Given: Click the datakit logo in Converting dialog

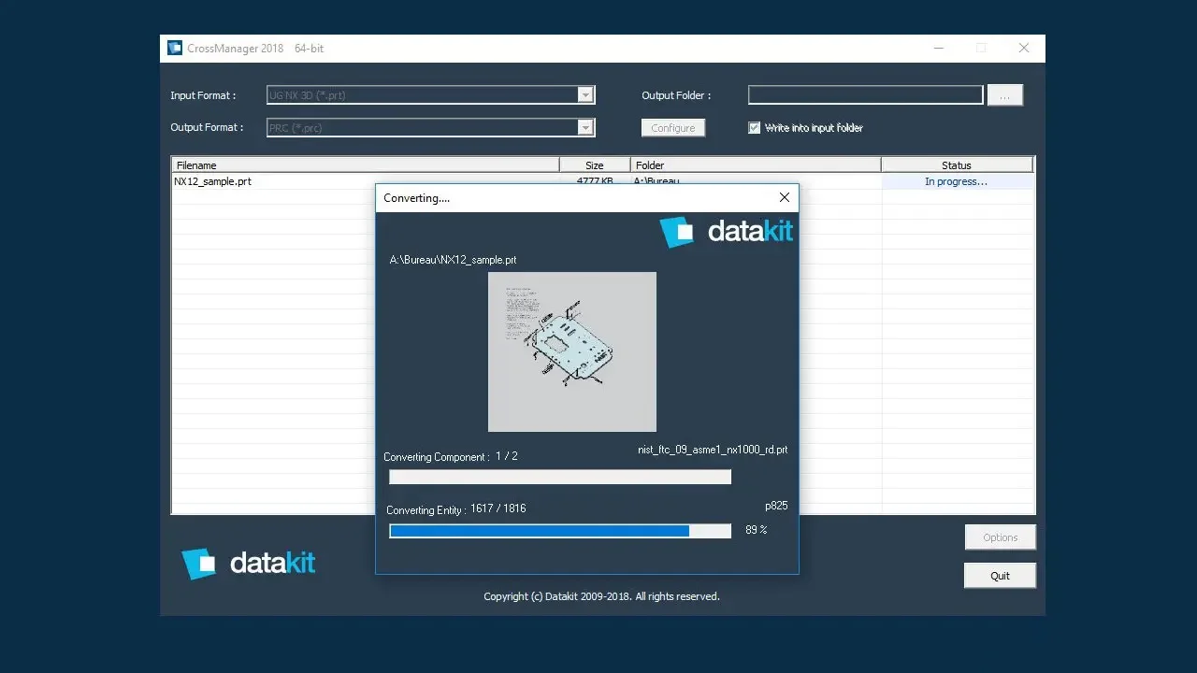Looking at the screenshot, I should 726,232.
